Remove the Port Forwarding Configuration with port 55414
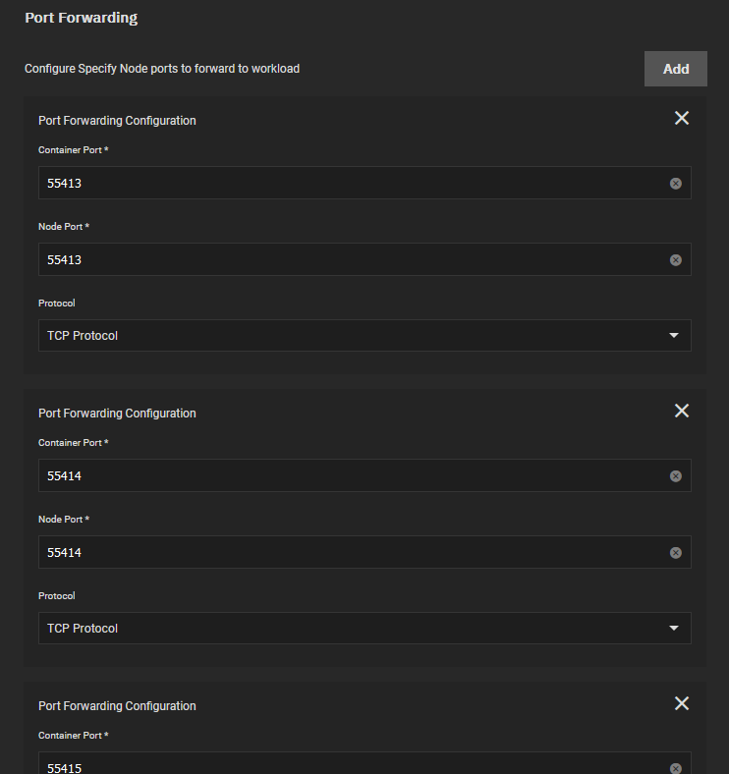 682,411
